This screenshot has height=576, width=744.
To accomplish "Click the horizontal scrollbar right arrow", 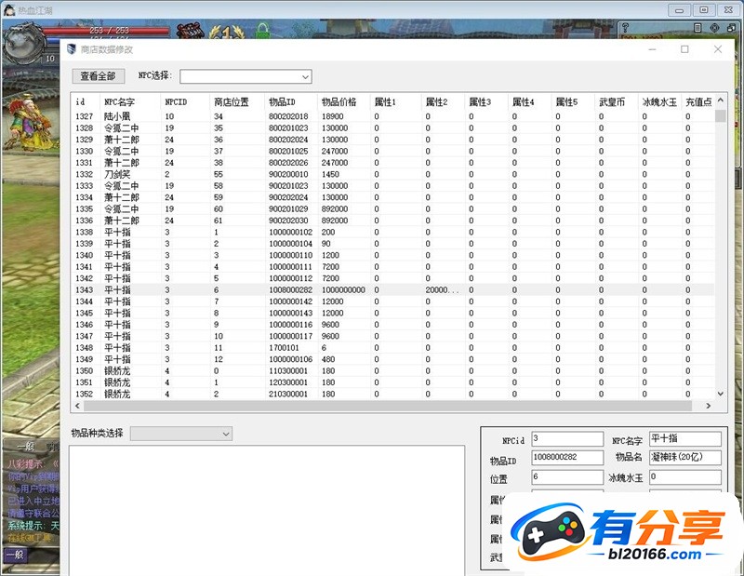I will point(709,406).
